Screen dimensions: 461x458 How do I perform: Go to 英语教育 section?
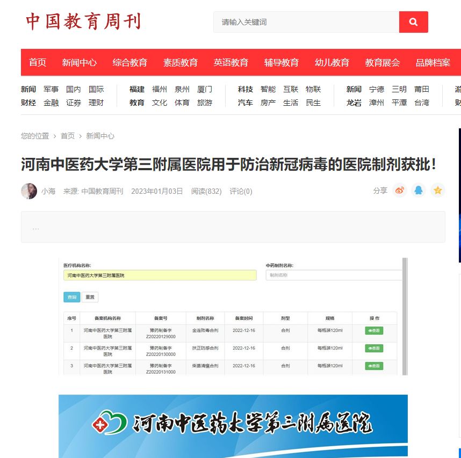pyautogui.click(x=231, y=62)
